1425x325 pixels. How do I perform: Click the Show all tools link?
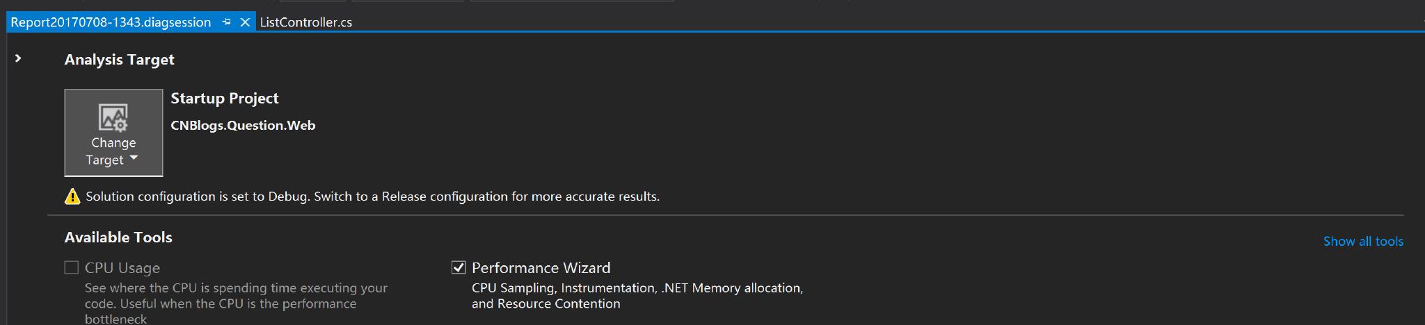click(x=1363, y=241)
